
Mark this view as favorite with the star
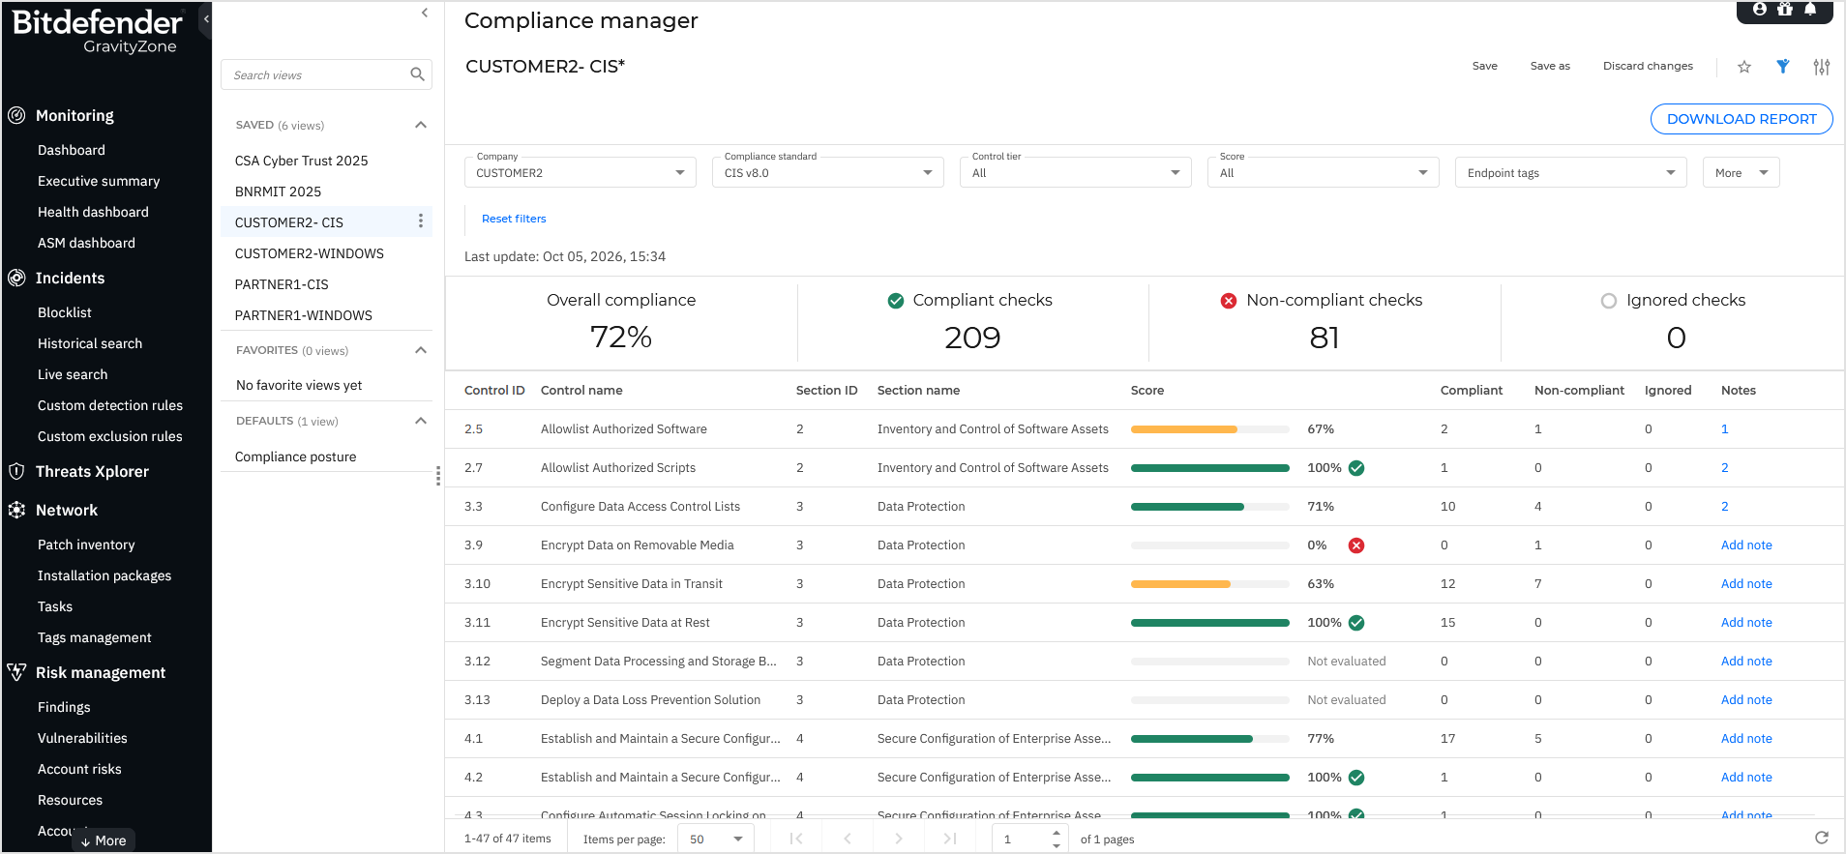coord(1744,67)
